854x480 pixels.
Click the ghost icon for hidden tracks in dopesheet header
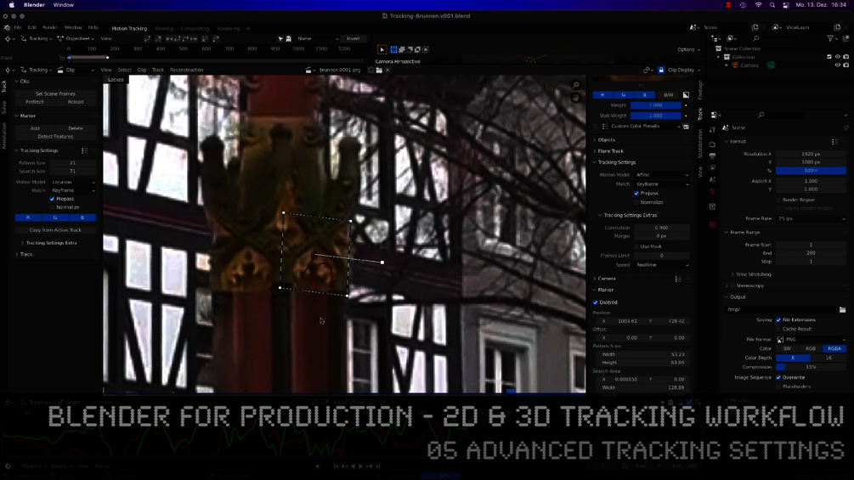(289, 38)
